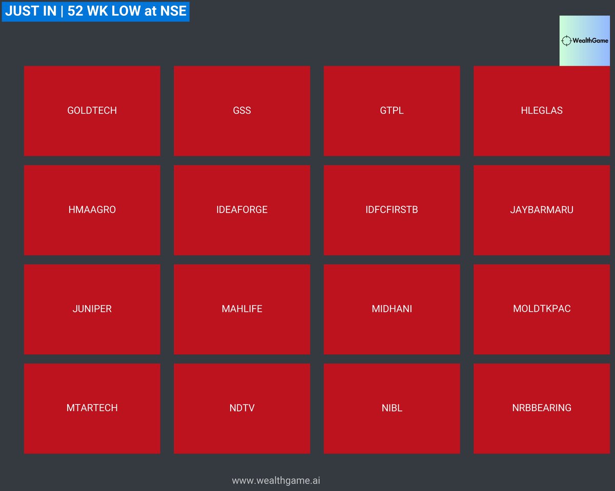Choose the HLEGLAS tile
This screenshot has height=491, width=615.
(542, 111)
